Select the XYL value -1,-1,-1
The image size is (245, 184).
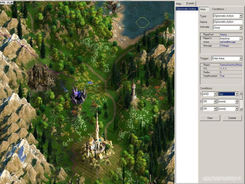click(231, 69)
